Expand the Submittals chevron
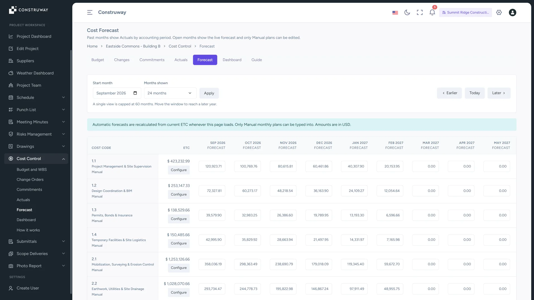 tap(63, 241)
